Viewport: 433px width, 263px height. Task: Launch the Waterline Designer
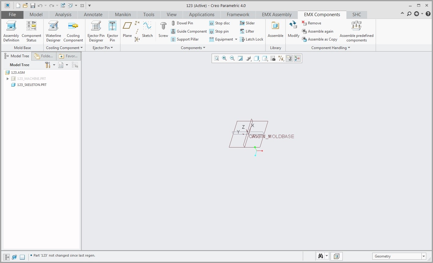53,31
